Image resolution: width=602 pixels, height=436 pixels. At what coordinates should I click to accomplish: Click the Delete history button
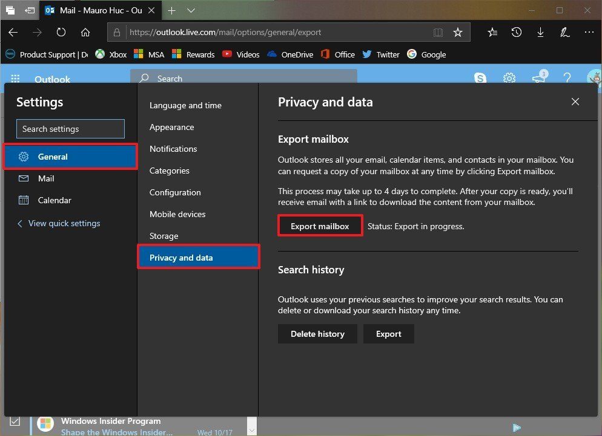317,334
